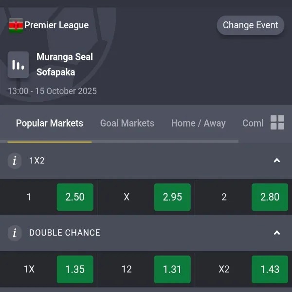Click the Premier League title

coord(56,25)
